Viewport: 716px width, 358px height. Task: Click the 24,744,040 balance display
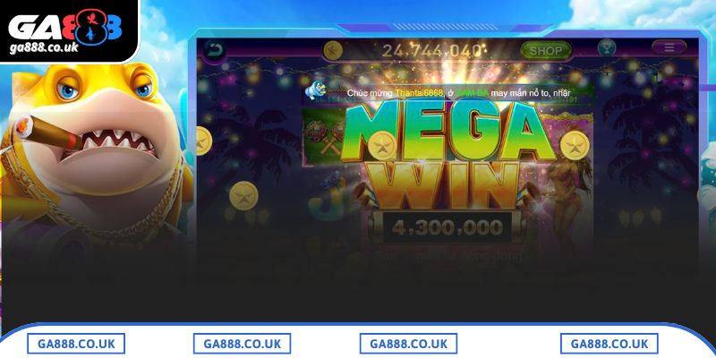(x=431, y=51)
